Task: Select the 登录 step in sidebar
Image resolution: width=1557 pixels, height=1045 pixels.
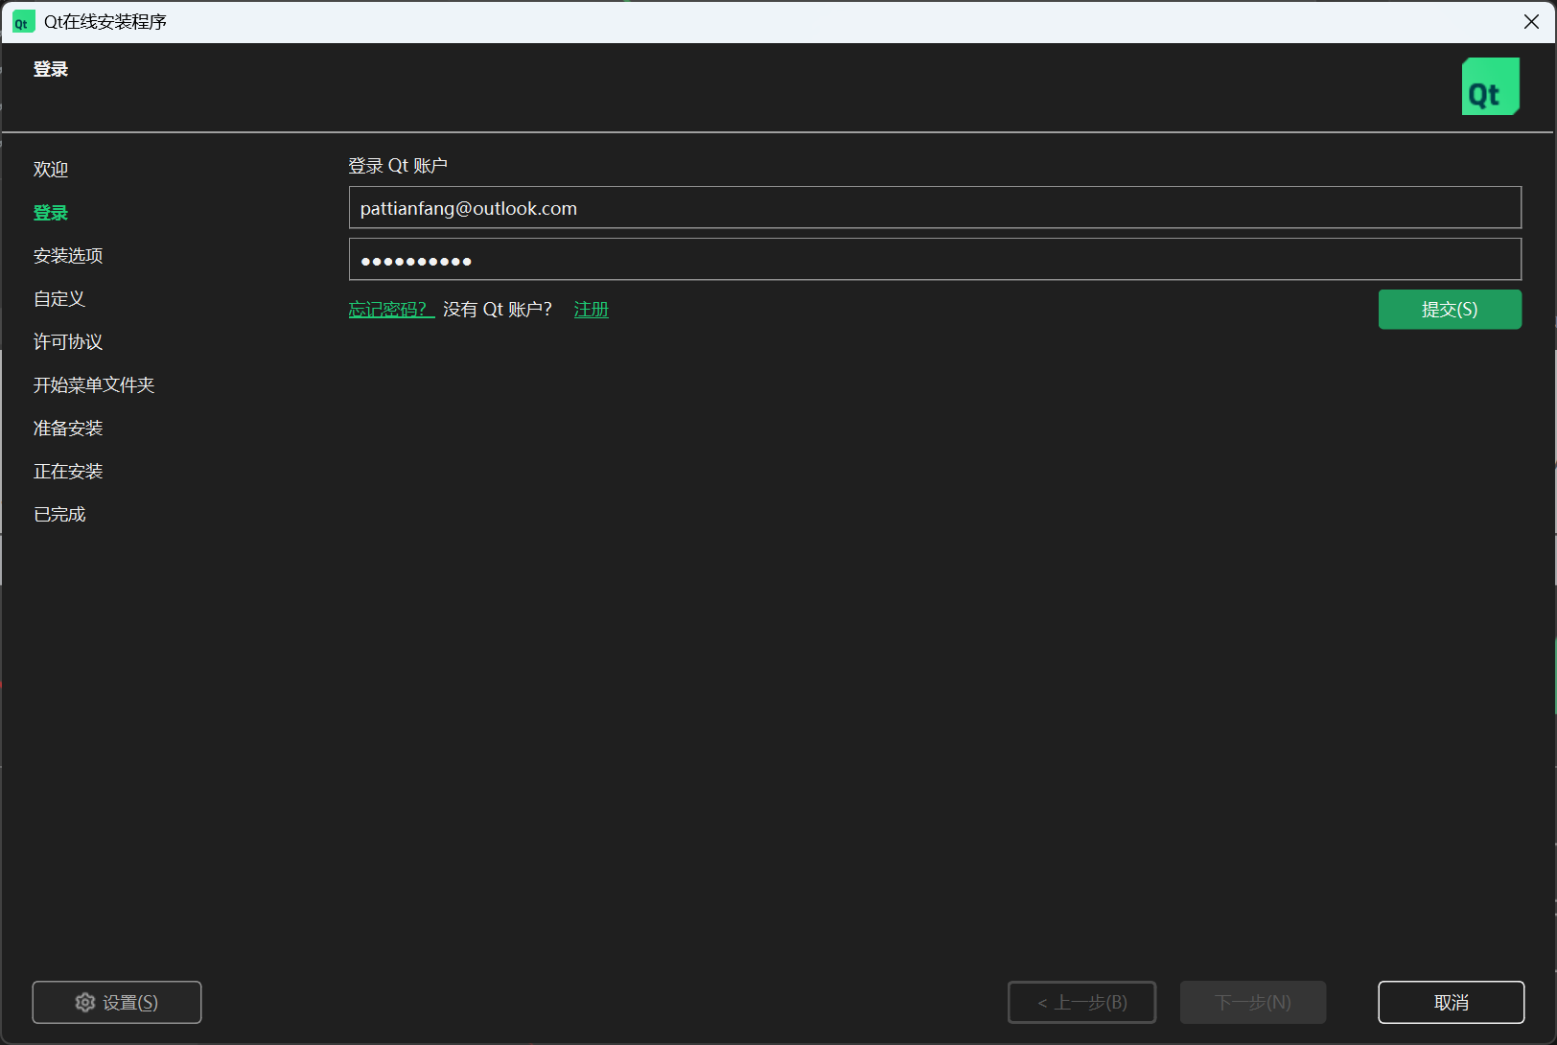Action: (51, 213)
